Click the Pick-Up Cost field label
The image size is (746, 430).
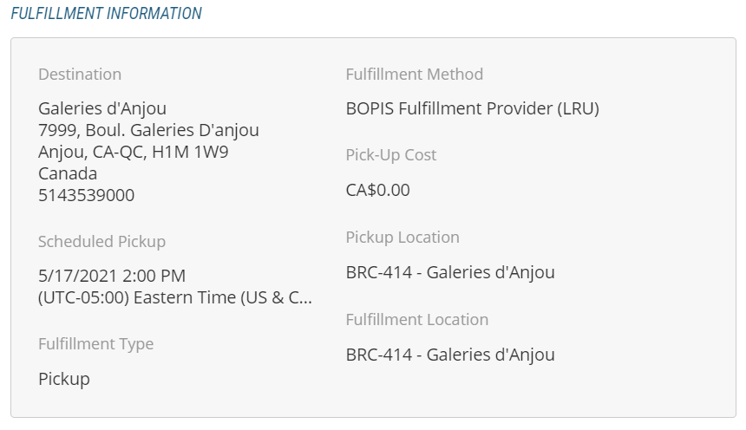pos(390,155)
